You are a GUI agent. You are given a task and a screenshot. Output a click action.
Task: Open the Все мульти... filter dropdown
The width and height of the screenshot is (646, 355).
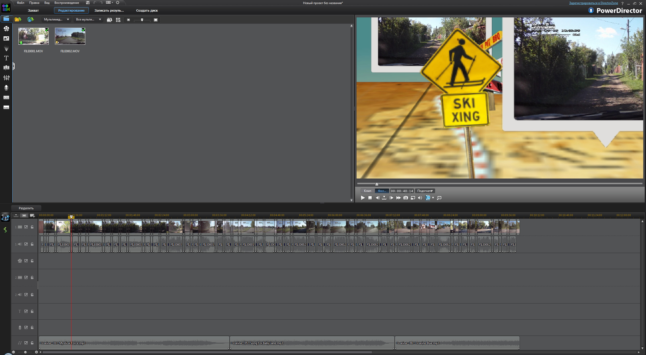click(88, 19)
